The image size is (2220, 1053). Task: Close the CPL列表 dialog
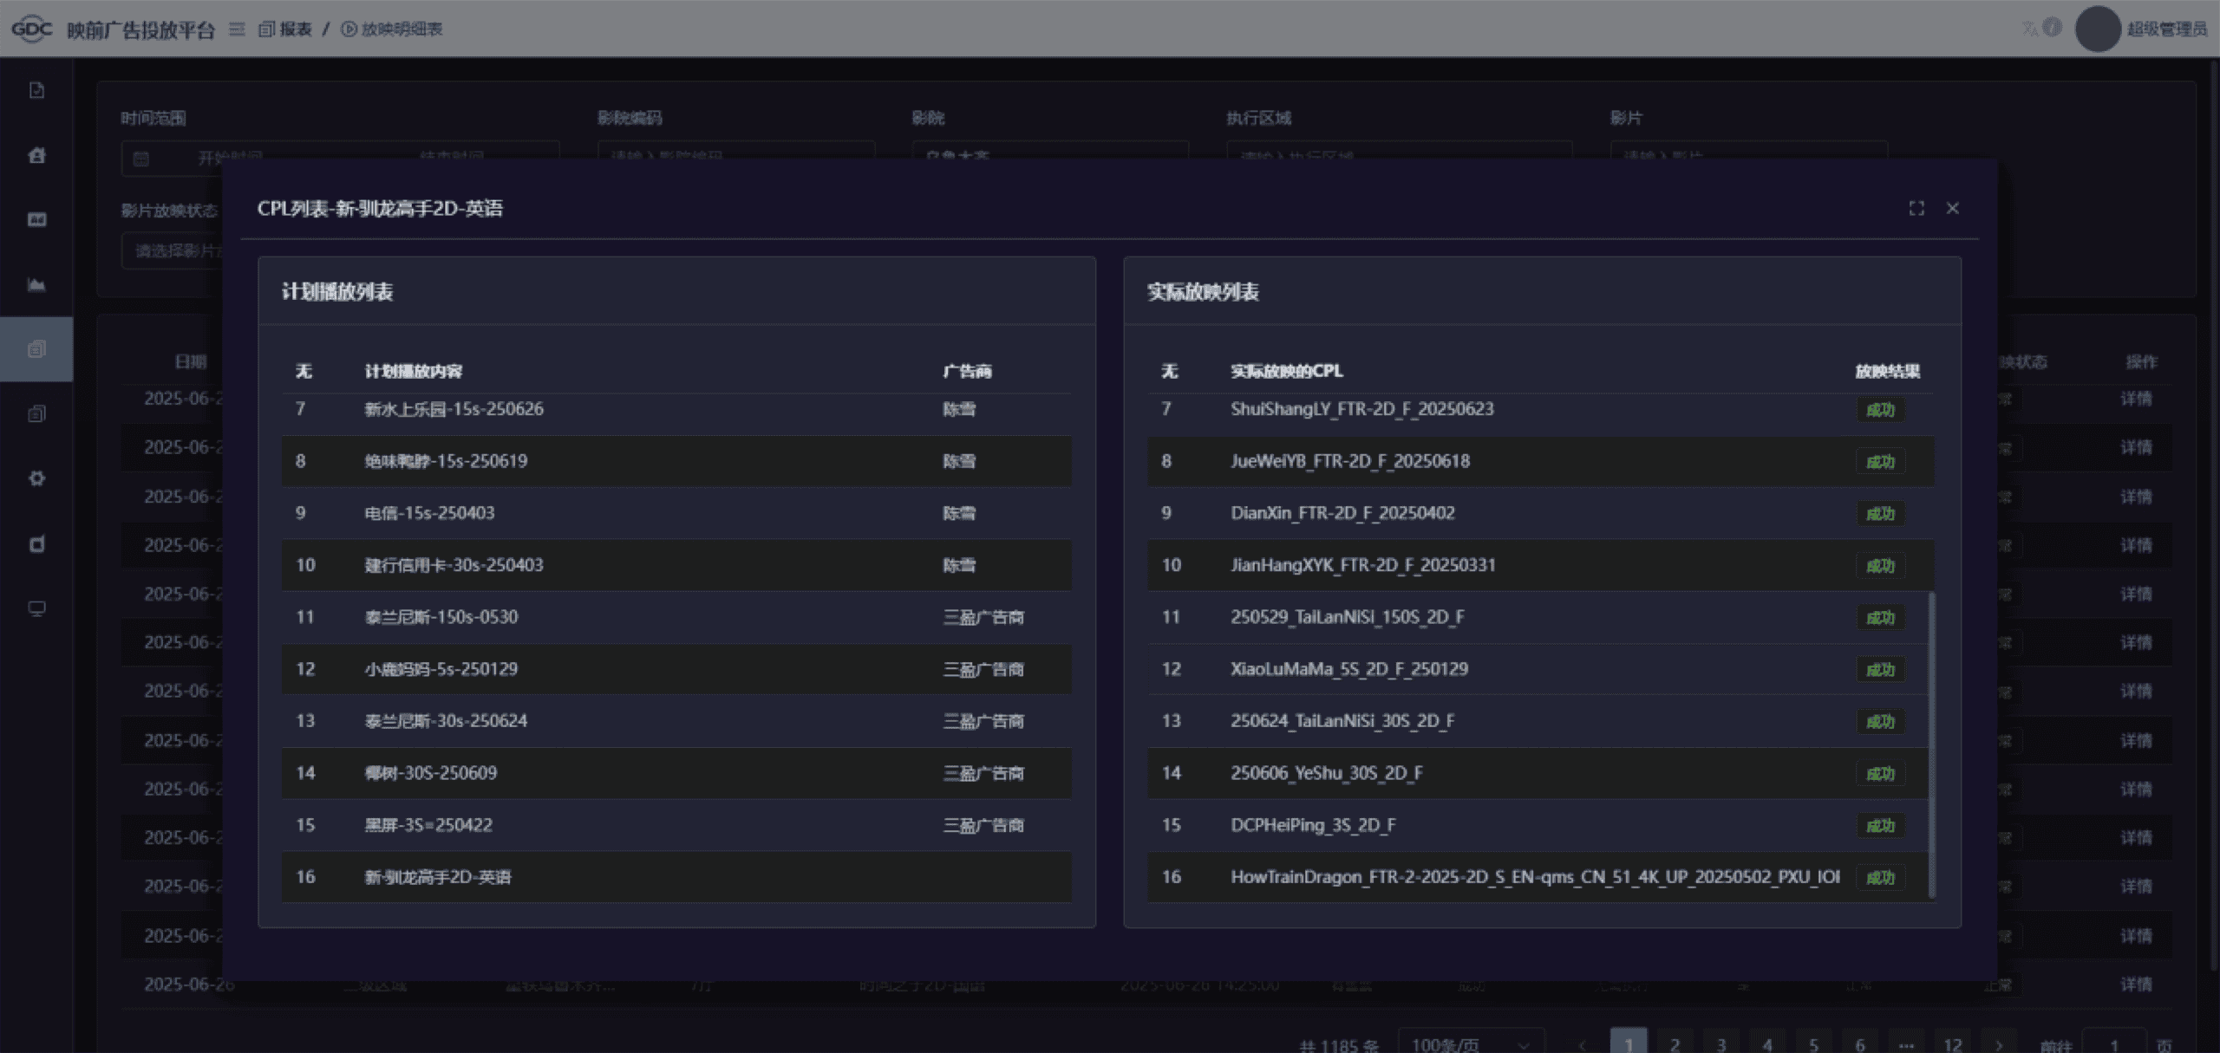1952,208
